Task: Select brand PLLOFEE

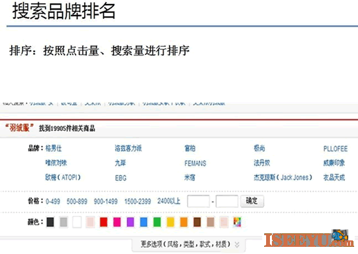Action: 335,149
